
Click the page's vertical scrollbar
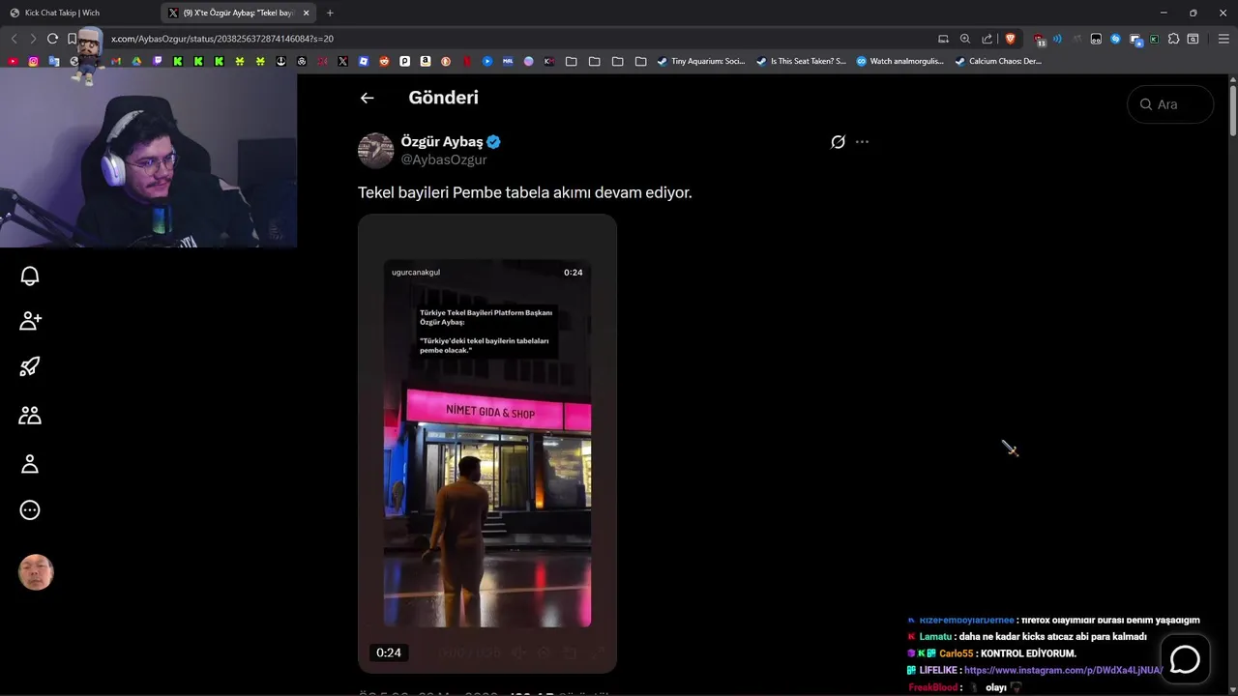[1233, 111]
